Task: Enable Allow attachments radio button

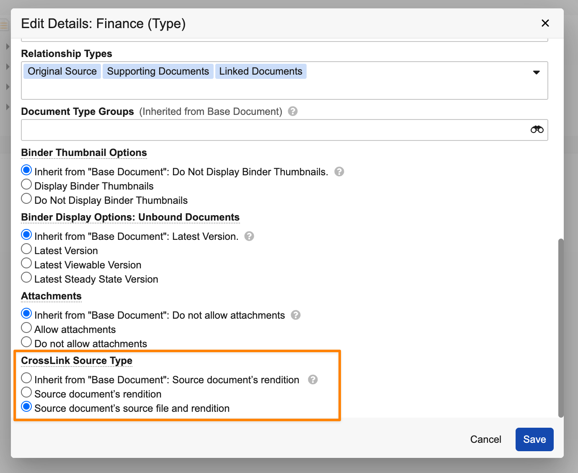Action: click(26, 328)
